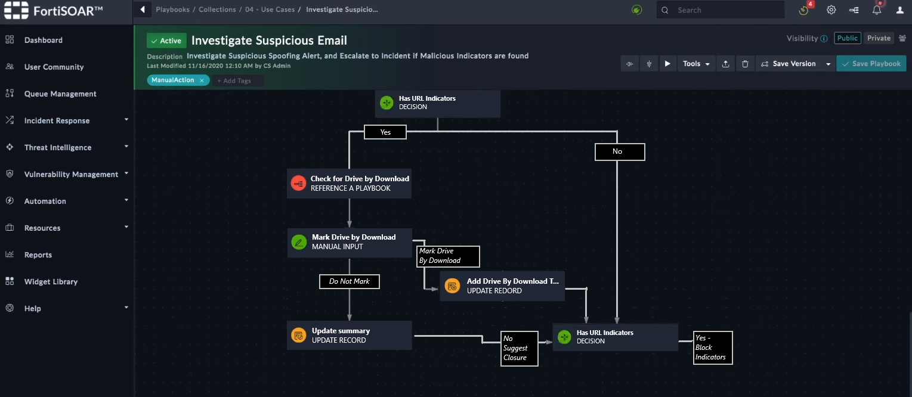Viewport: 912px width, 397px height.
Task: Click the Automation sidebar icon
Action: pos(10,201)
